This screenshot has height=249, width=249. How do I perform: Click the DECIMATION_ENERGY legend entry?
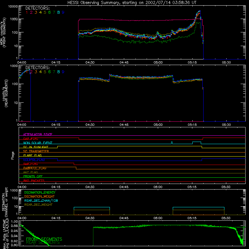[x=40, y=192]
